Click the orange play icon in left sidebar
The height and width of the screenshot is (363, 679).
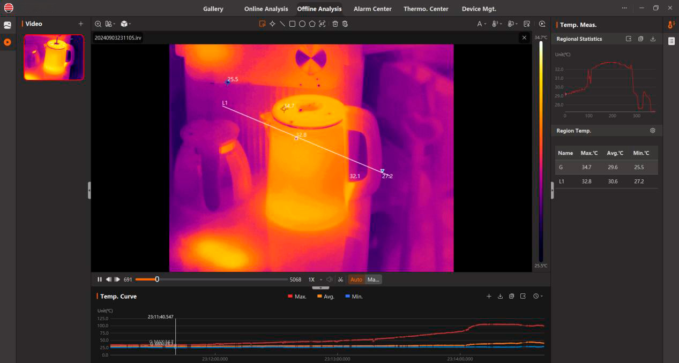(x=8, y=42)
